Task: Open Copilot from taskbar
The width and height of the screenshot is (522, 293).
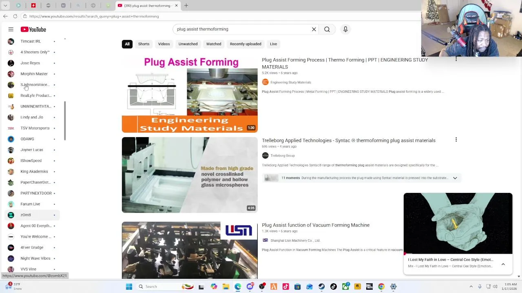Action: (214, 286)
